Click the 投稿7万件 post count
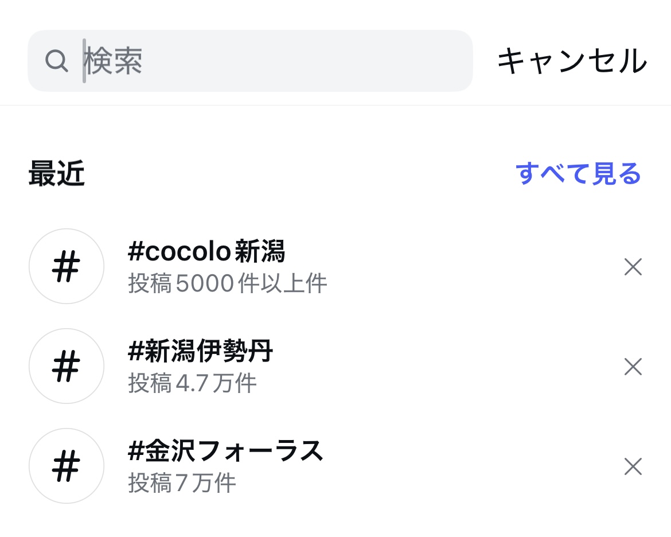 (x=182, y=483)
